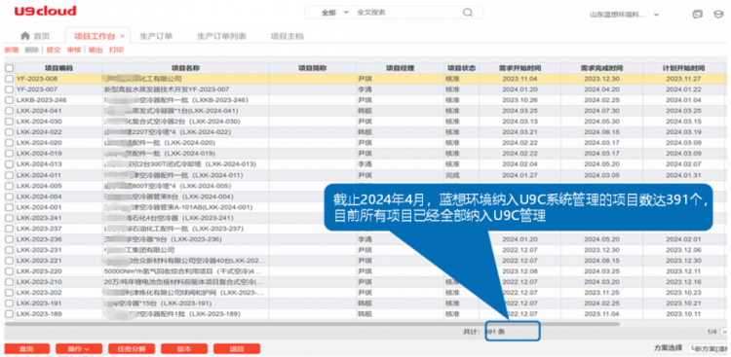Check the box for row YF-2023-008
The width and height of the screenshot is (731, 357).
(10, 79)
